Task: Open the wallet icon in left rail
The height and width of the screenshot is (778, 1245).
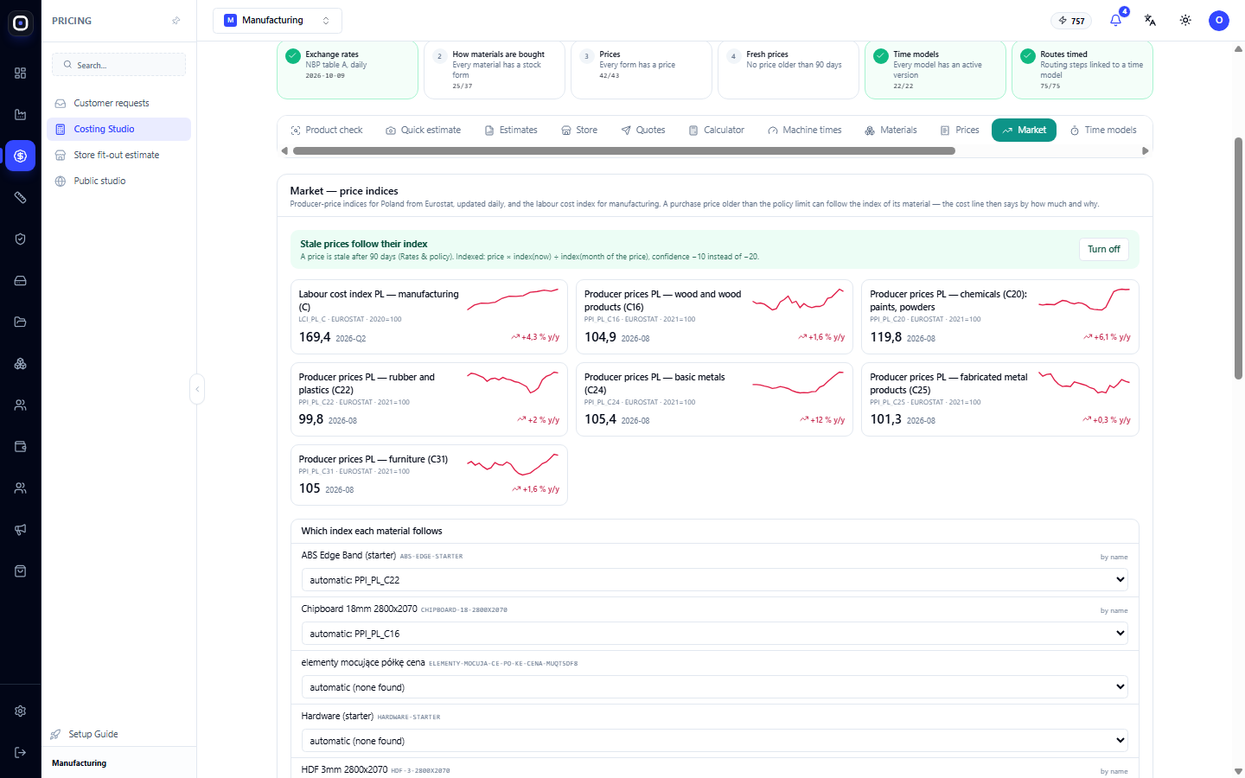Action: [x=21, y=447]
